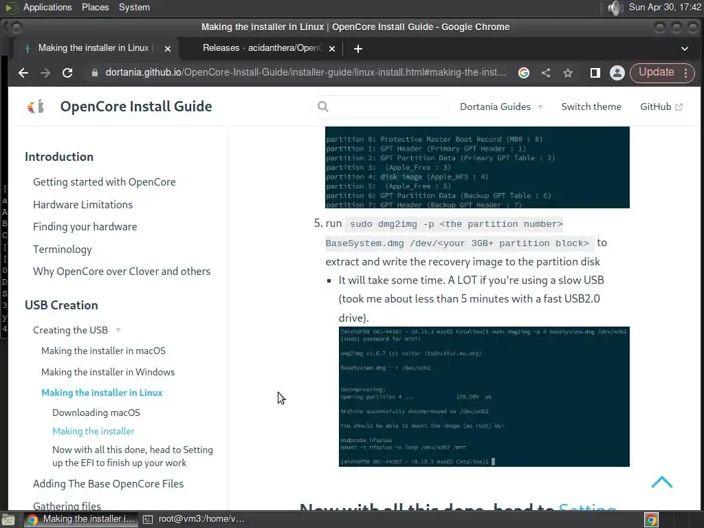Image resolution: width=704 pixels, height=528 pixels.
Task: Open the System menu
Action: (x=134, y=8)
